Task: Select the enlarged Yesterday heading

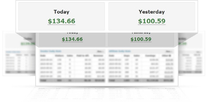Action: point(152,12)
